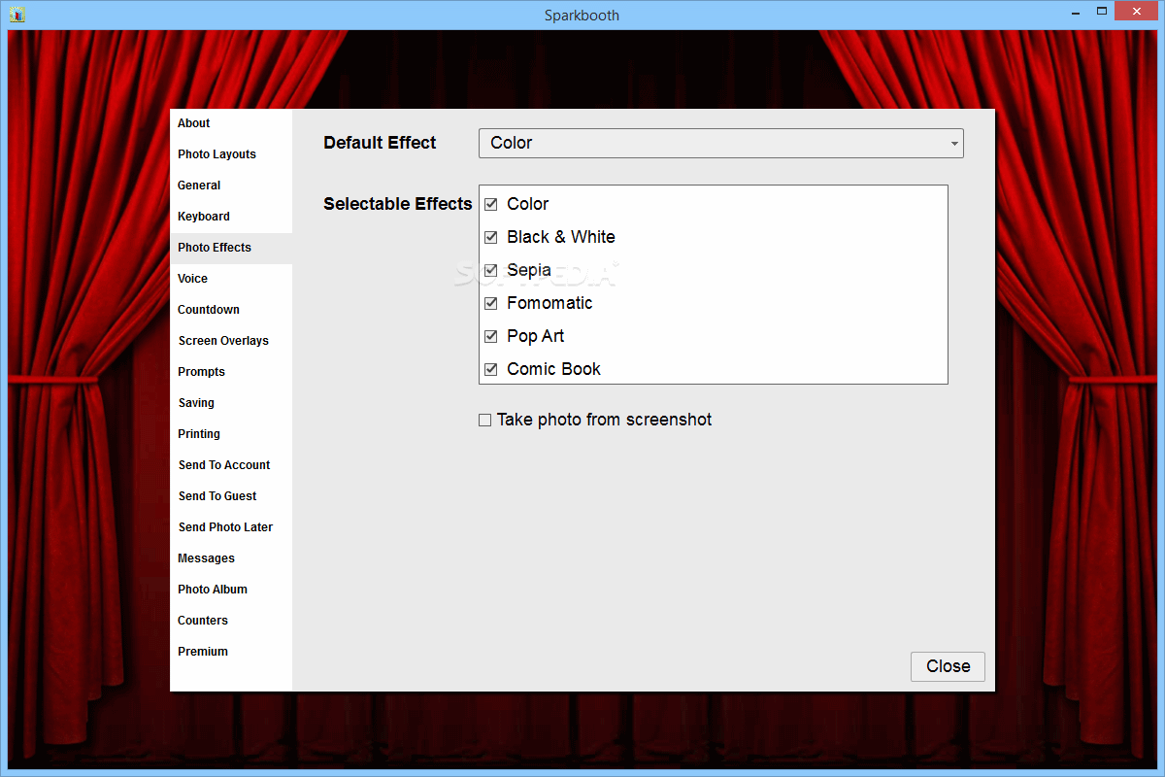This screenshot has height=777, width=1165.
Task: Click the Sparkbooth title bar text
Action: click(x=582, y=15)
